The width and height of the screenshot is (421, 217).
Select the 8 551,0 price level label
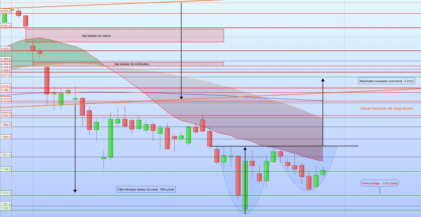point(6,26)
